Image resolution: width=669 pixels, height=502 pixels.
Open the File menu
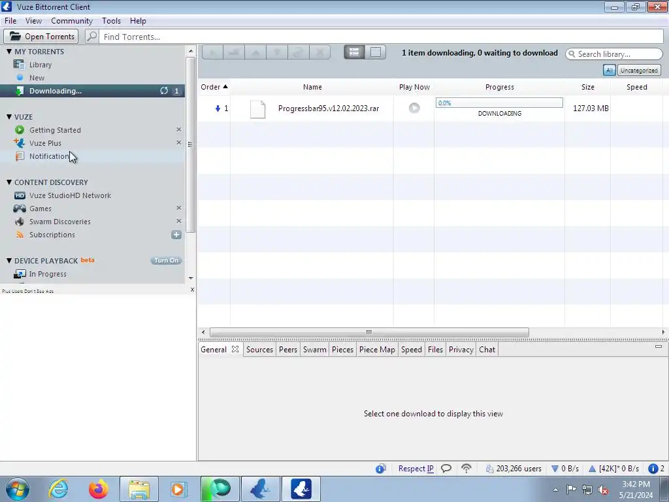(x=10, y=21)
